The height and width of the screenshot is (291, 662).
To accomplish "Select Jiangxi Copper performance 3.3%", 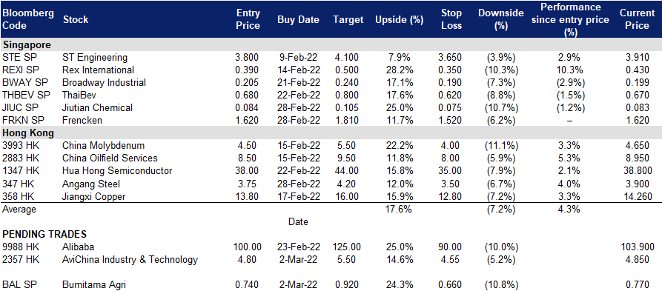I will 570,196.
